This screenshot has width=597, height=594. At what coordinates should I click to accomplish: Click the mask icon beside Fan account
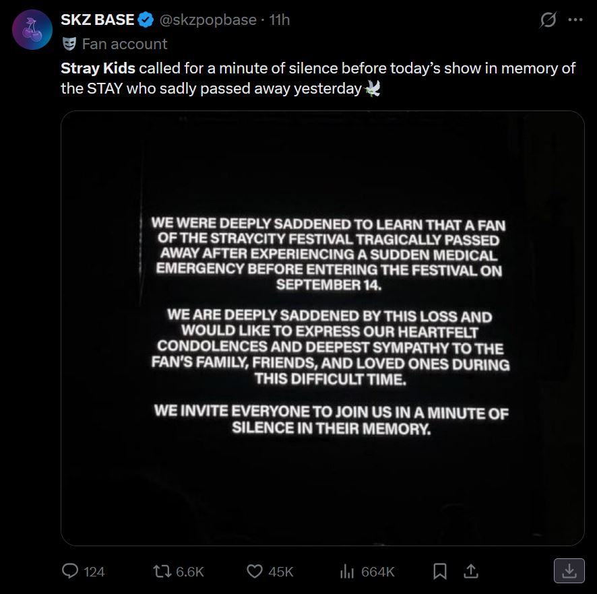[x=69, y=44]
